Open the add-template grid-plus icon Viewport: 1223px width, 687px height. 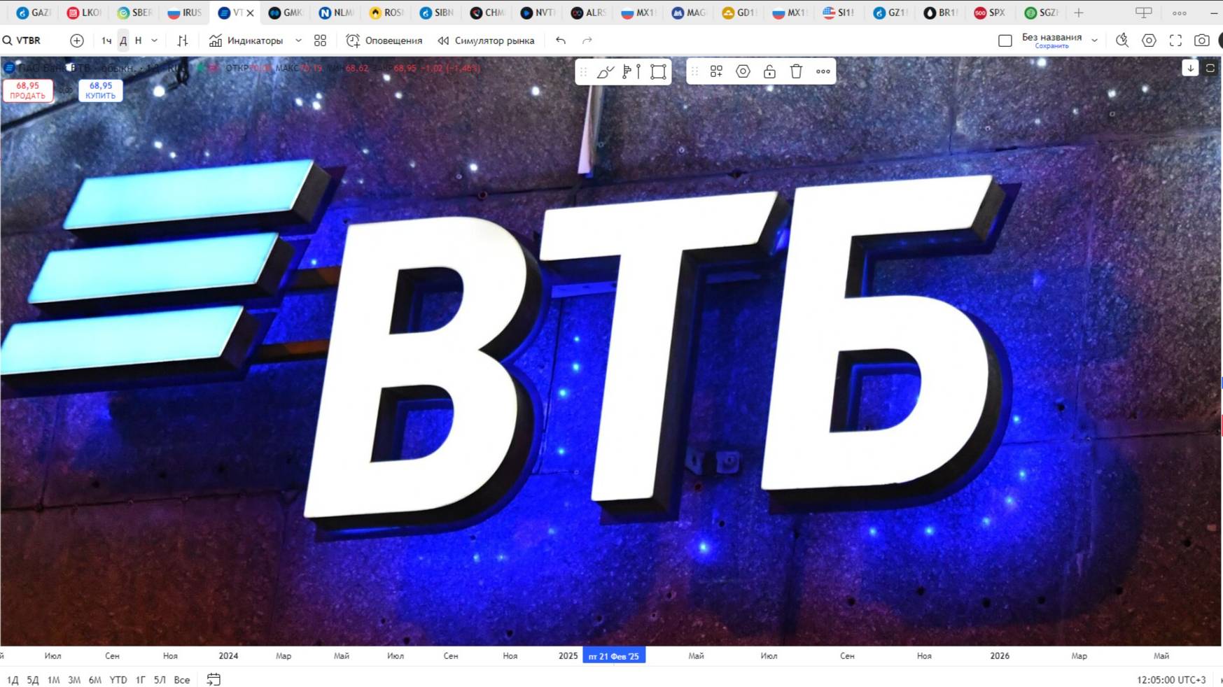716,71
